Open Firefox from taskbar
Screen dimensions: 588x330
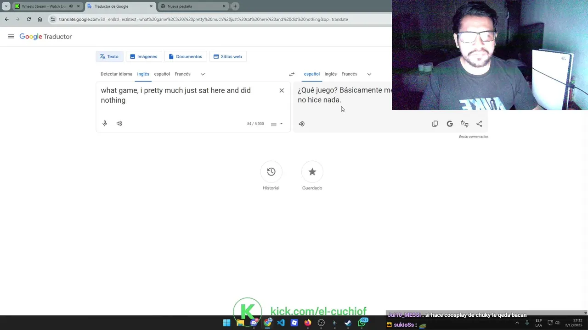tap(308, 323)
